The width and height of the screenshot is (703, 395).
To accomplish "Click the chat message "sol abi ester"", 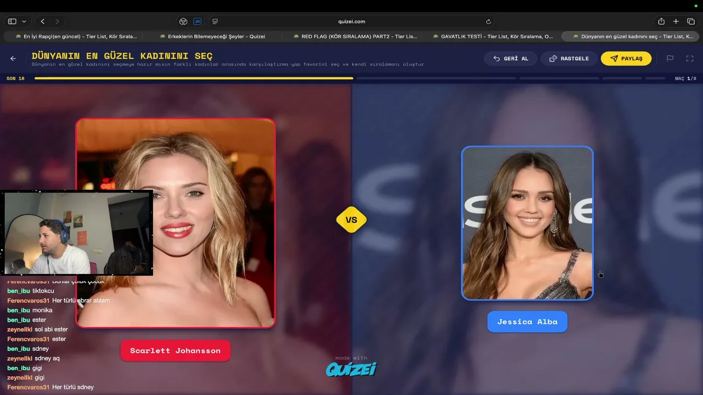I will pos(51,330).
